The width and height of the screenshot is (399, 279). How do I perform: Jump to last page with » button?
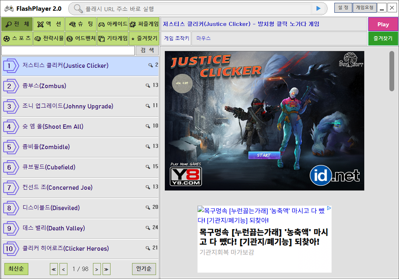(x=107, y=269)
